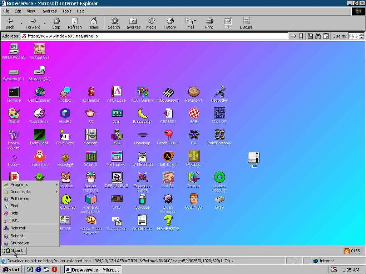This screenshot has width=366, height=274.
Task: Choose Reinstall from the start menu
Action: tap(31, 228)
